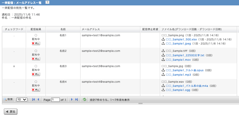
Task: Click download icon for Sample1.jpeg
Action: coord(163,43)
